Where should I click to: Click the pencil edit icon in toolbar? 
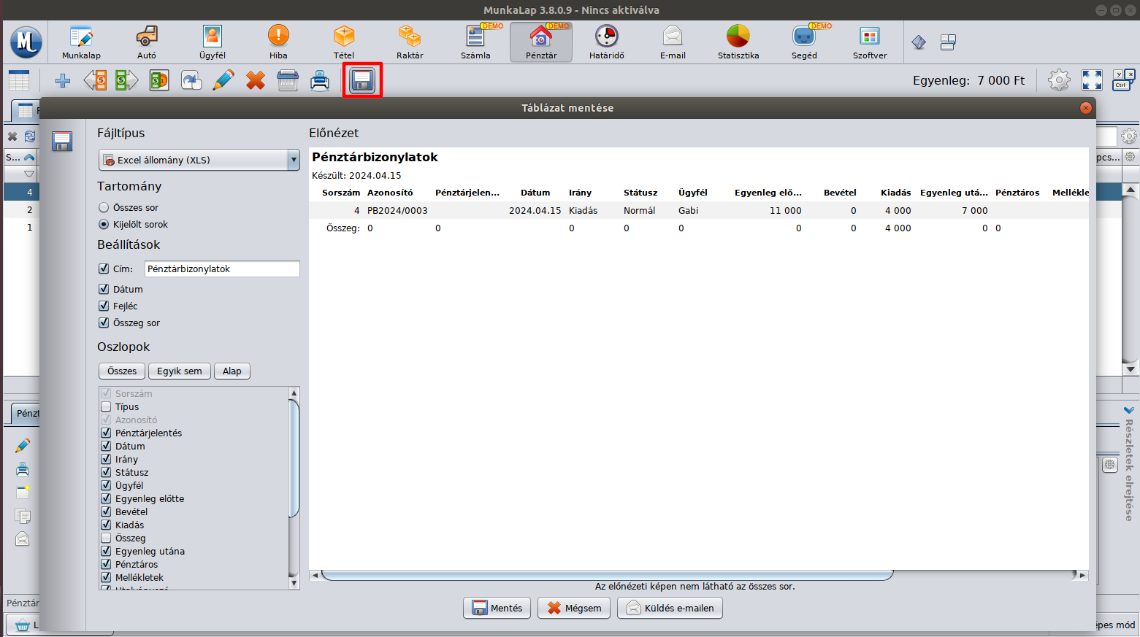(x=223, y=80)
